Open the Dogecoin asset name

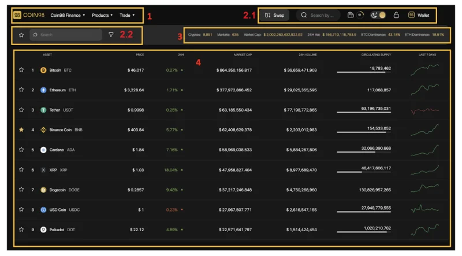click(x=57, y=190)
